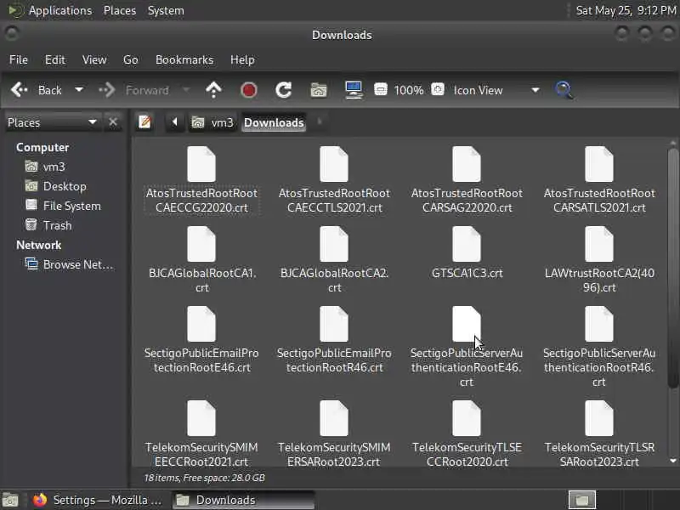Viewport: 680px width, 510px height.
Task: Close the Places side pane
Action: (x=113, y=122)
